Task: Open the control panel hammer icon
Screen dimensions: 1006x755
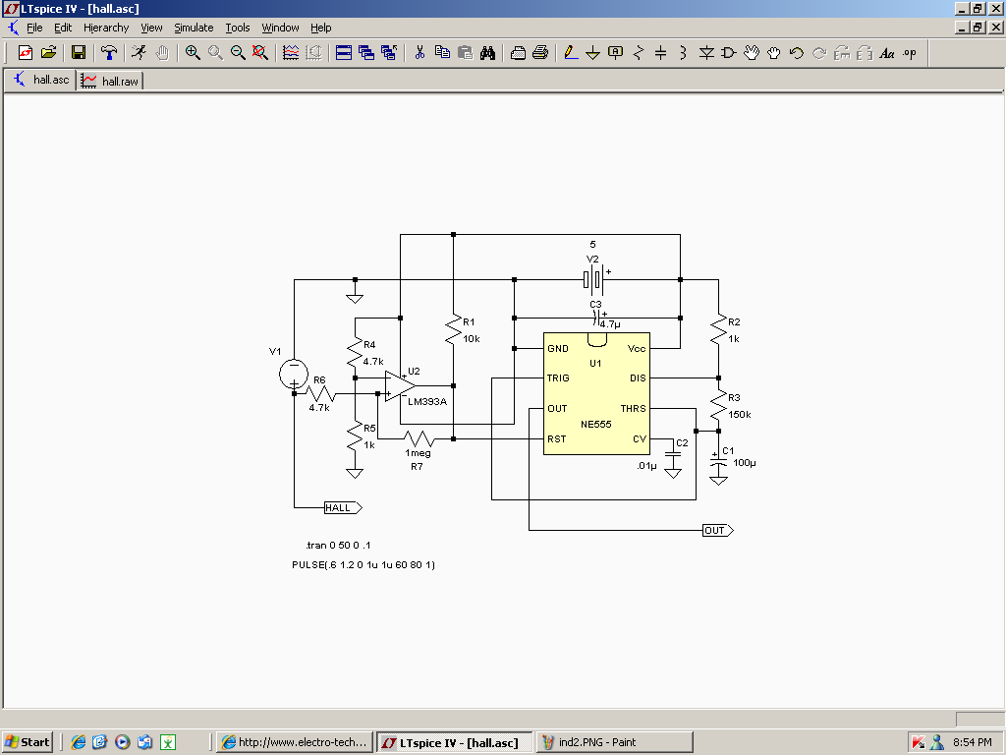Action: [x=109, y=53]
